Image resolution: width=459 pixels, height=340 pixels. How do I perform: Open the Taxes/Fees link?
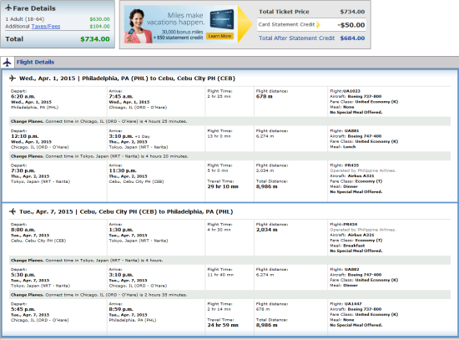point(46,27)
